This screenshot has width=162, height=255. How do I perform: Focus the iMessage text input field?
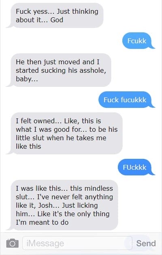[77, 243]
